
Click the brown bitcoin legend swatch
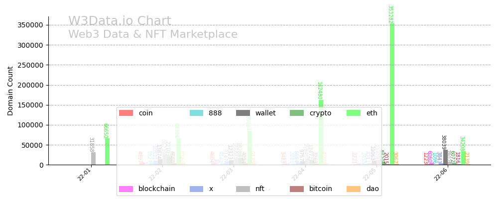tap(297, 189)
